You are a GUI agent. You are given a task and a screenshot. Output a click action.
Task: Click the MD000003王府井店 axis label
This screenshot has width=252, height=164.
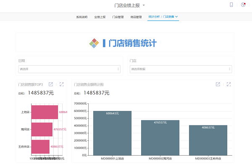(208, 159)
